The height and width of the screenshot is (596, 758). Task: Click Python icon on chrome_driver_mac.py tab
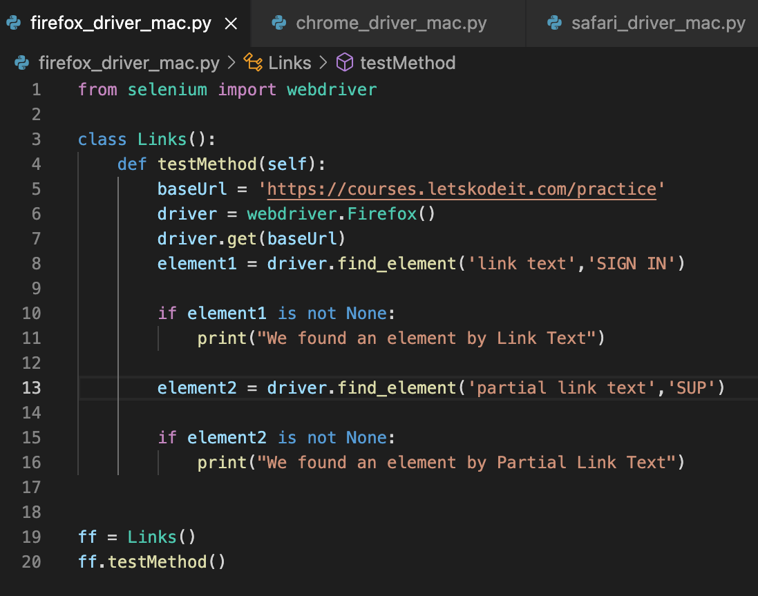[279, 23]
